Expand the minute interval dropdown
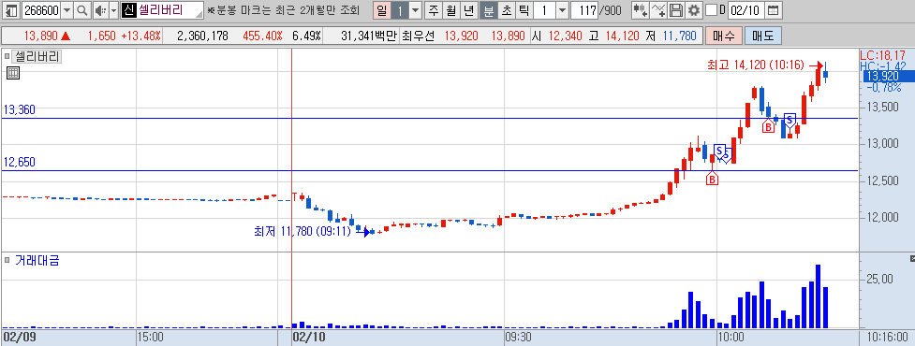The width and height of the screenshot is (915, 346). (562, 10)
